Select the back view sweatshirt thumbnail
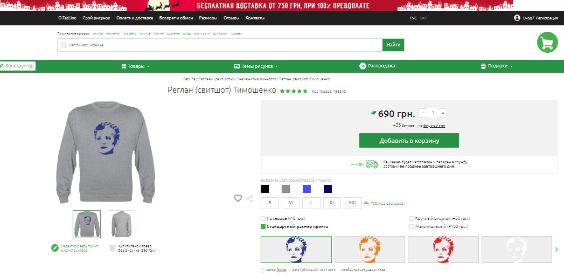 [121, 224]
